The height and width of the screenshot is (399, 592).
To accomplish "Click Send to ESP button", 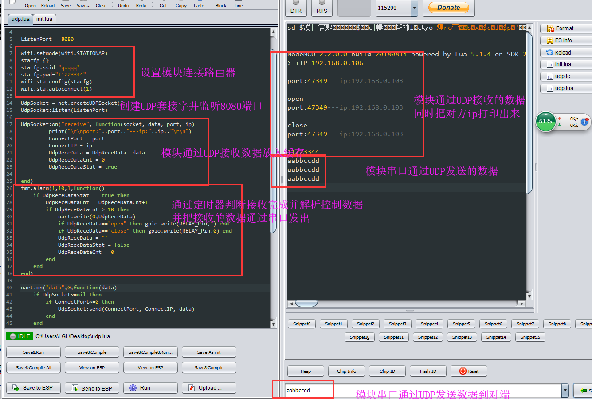I will (92, 388).
